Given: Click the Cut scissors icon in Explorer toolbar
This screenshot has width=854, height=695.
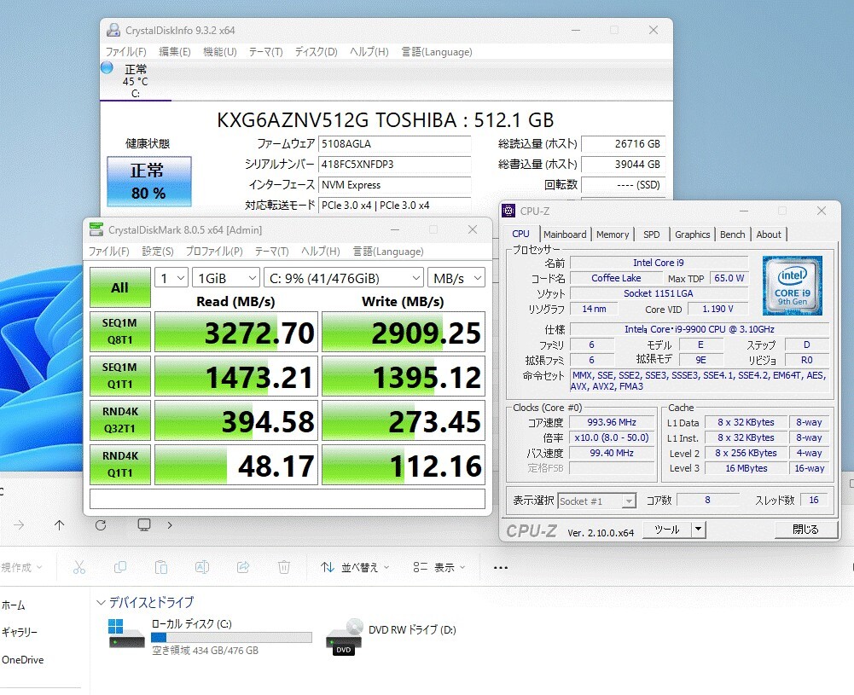Looking at the screenshot, I should [79, 567].
